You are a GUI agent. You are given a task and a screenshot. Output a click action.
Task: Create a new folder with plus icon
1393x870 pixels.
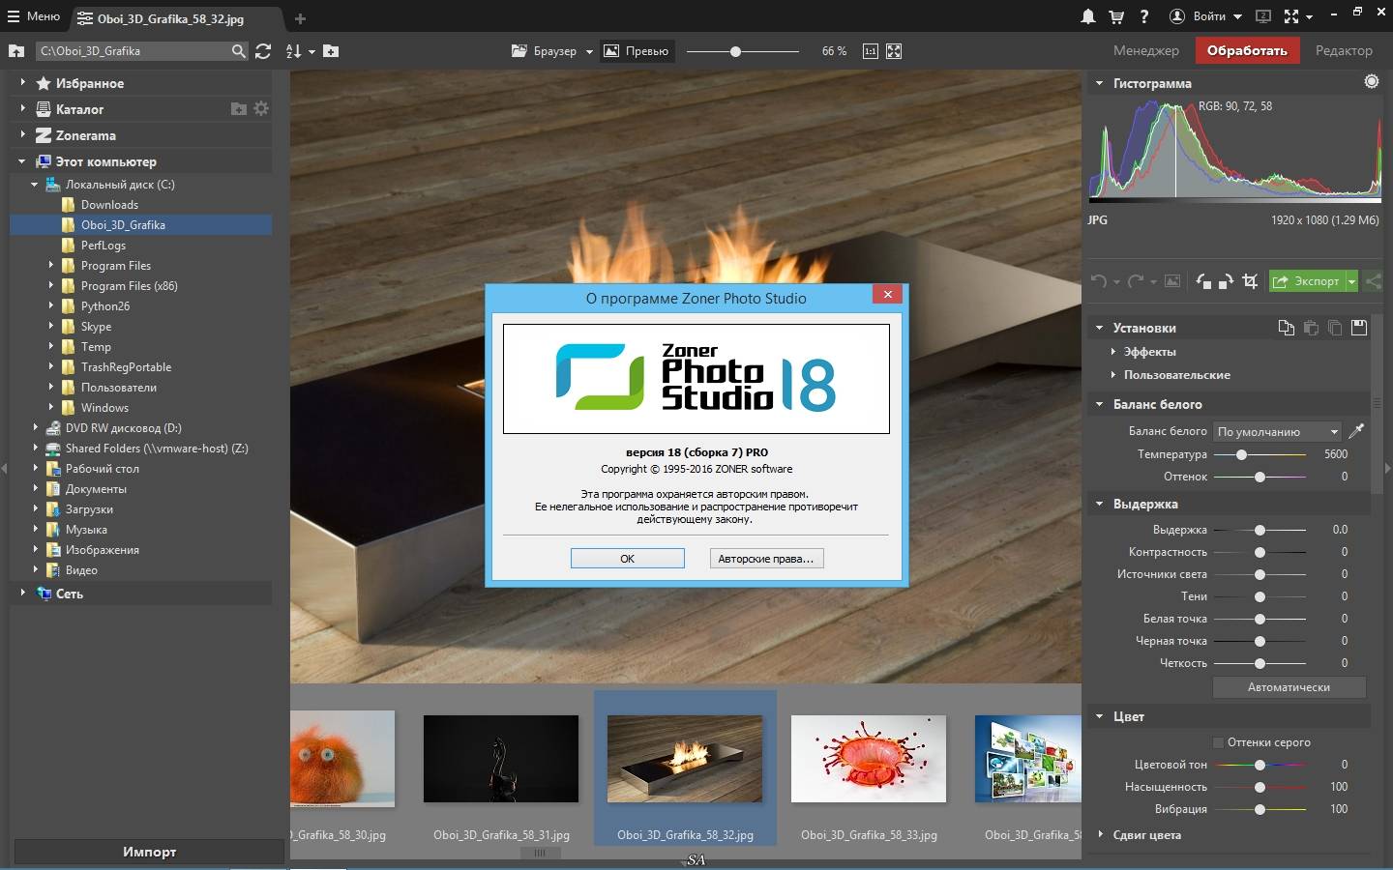(x=331, y=51)
